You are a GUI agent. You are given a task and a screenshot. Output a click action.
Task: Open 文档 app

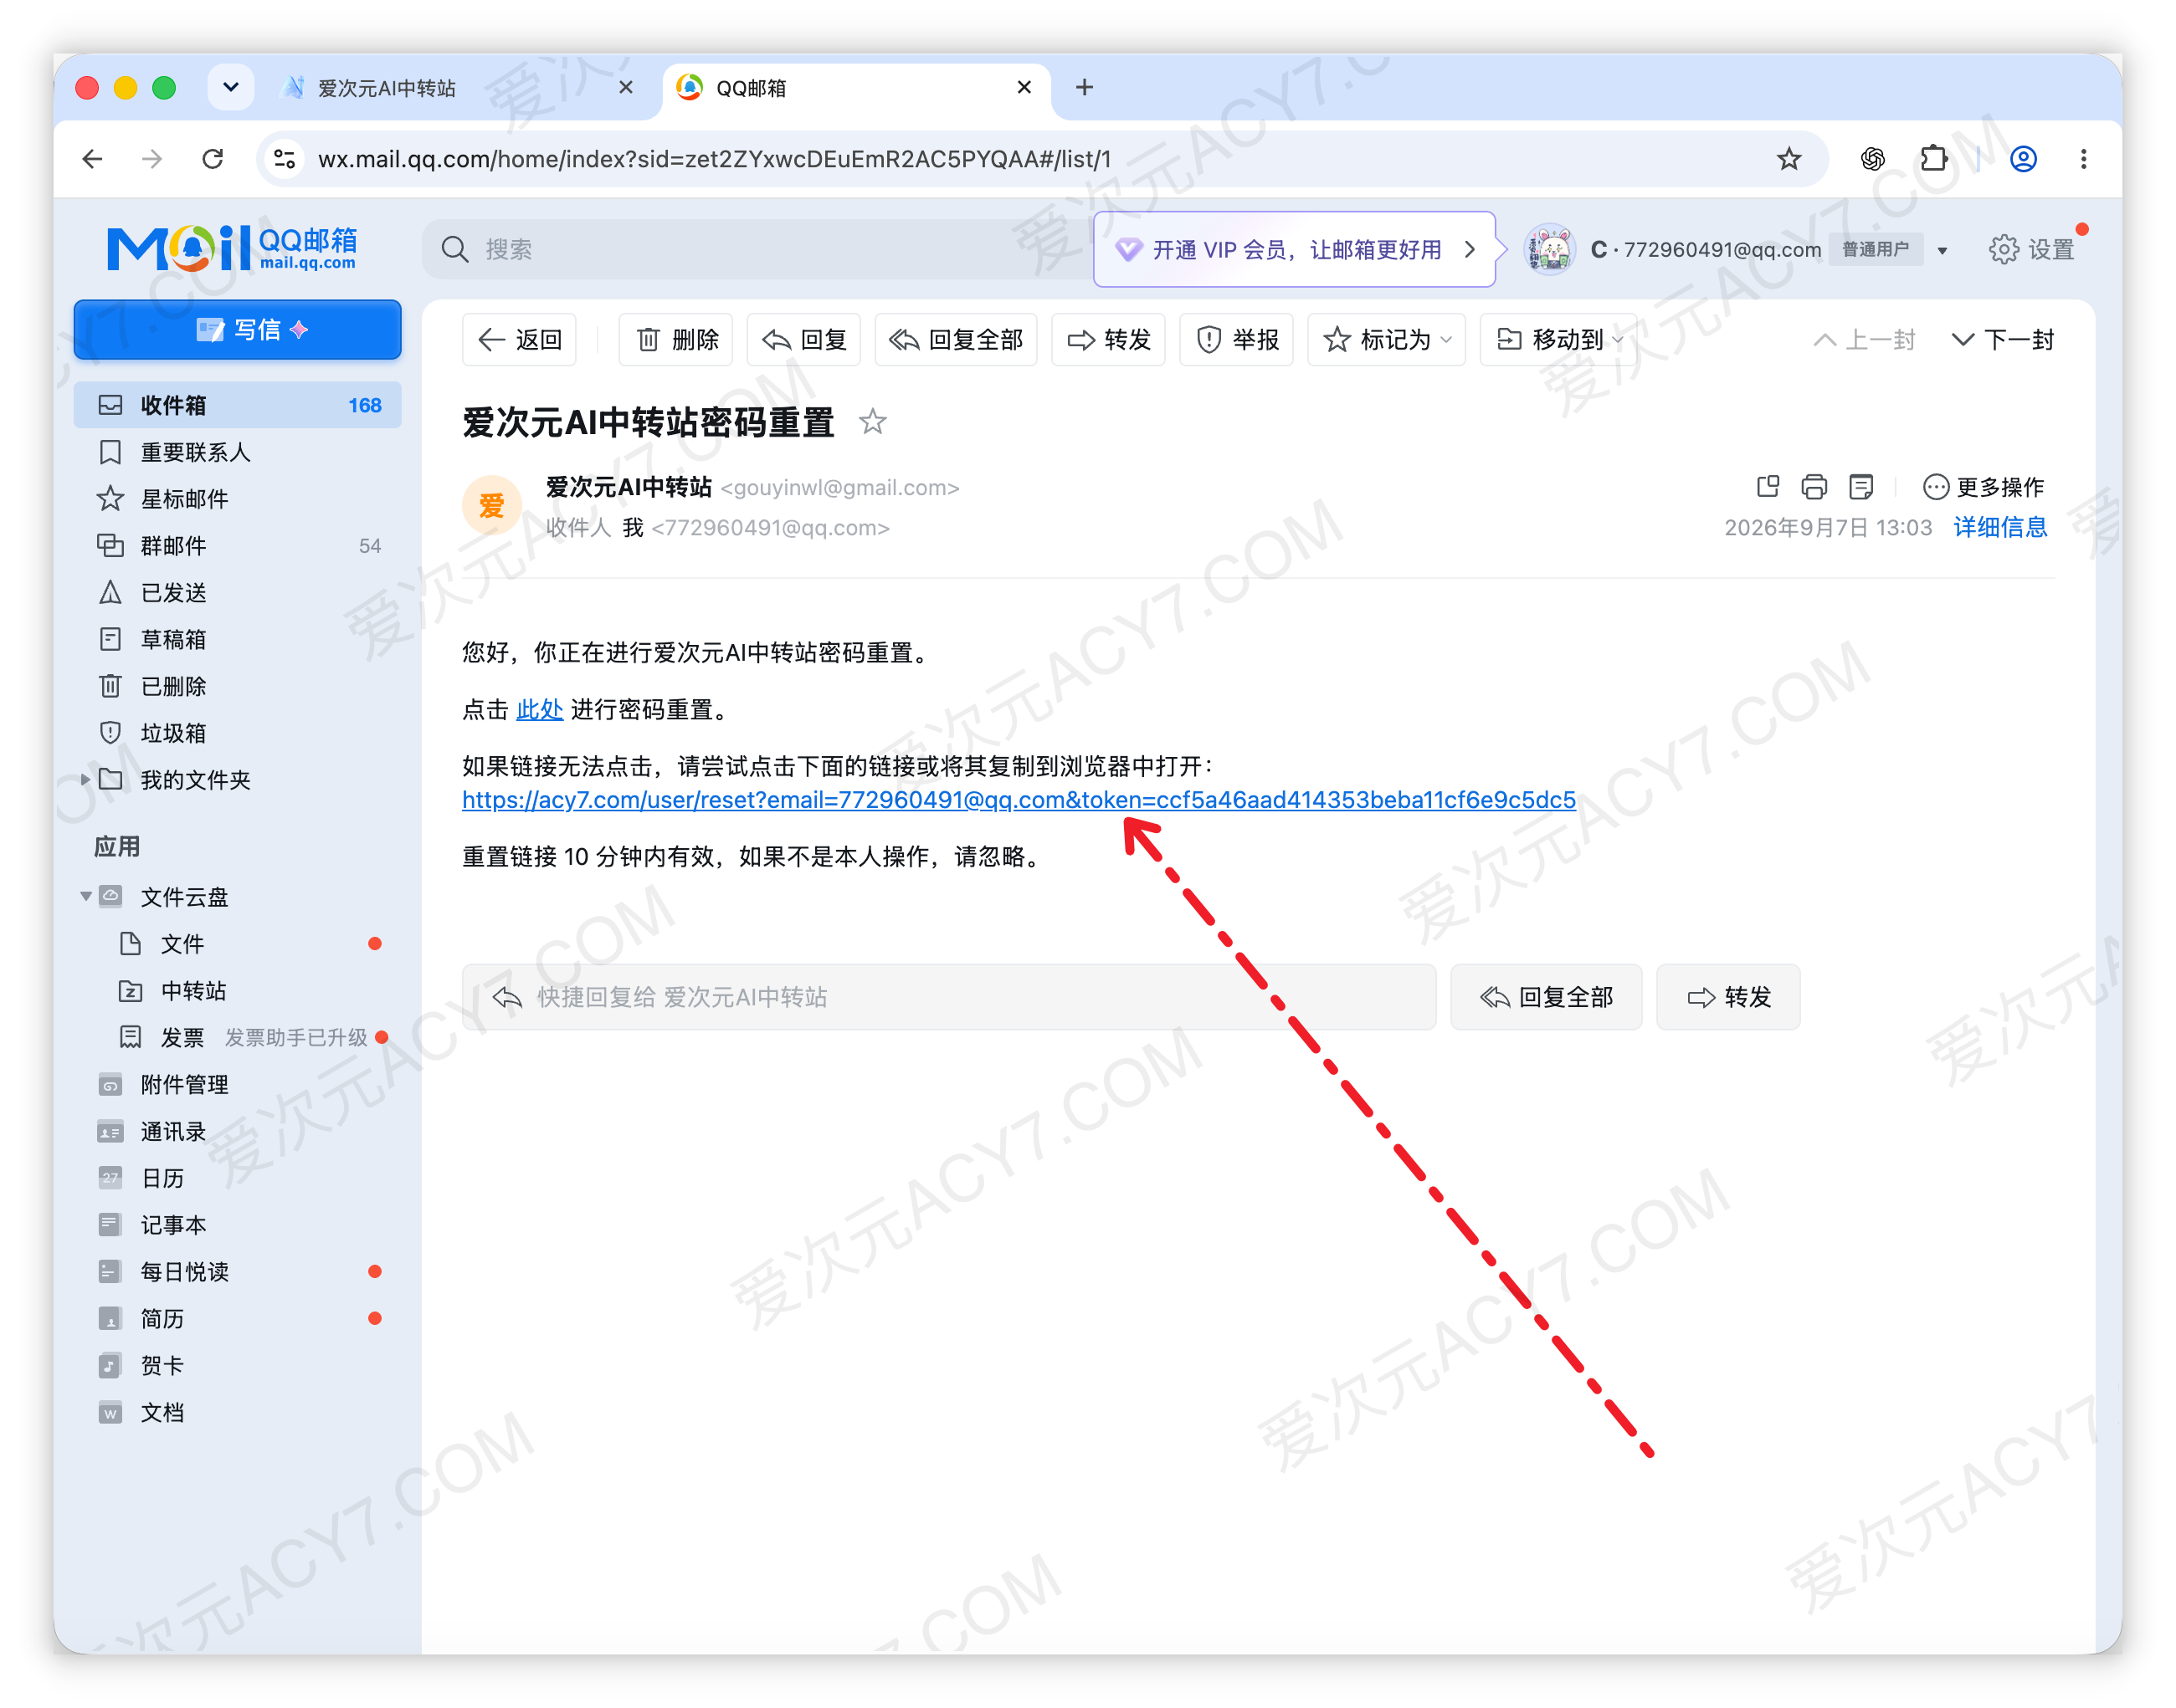[x=237, y=1413]
